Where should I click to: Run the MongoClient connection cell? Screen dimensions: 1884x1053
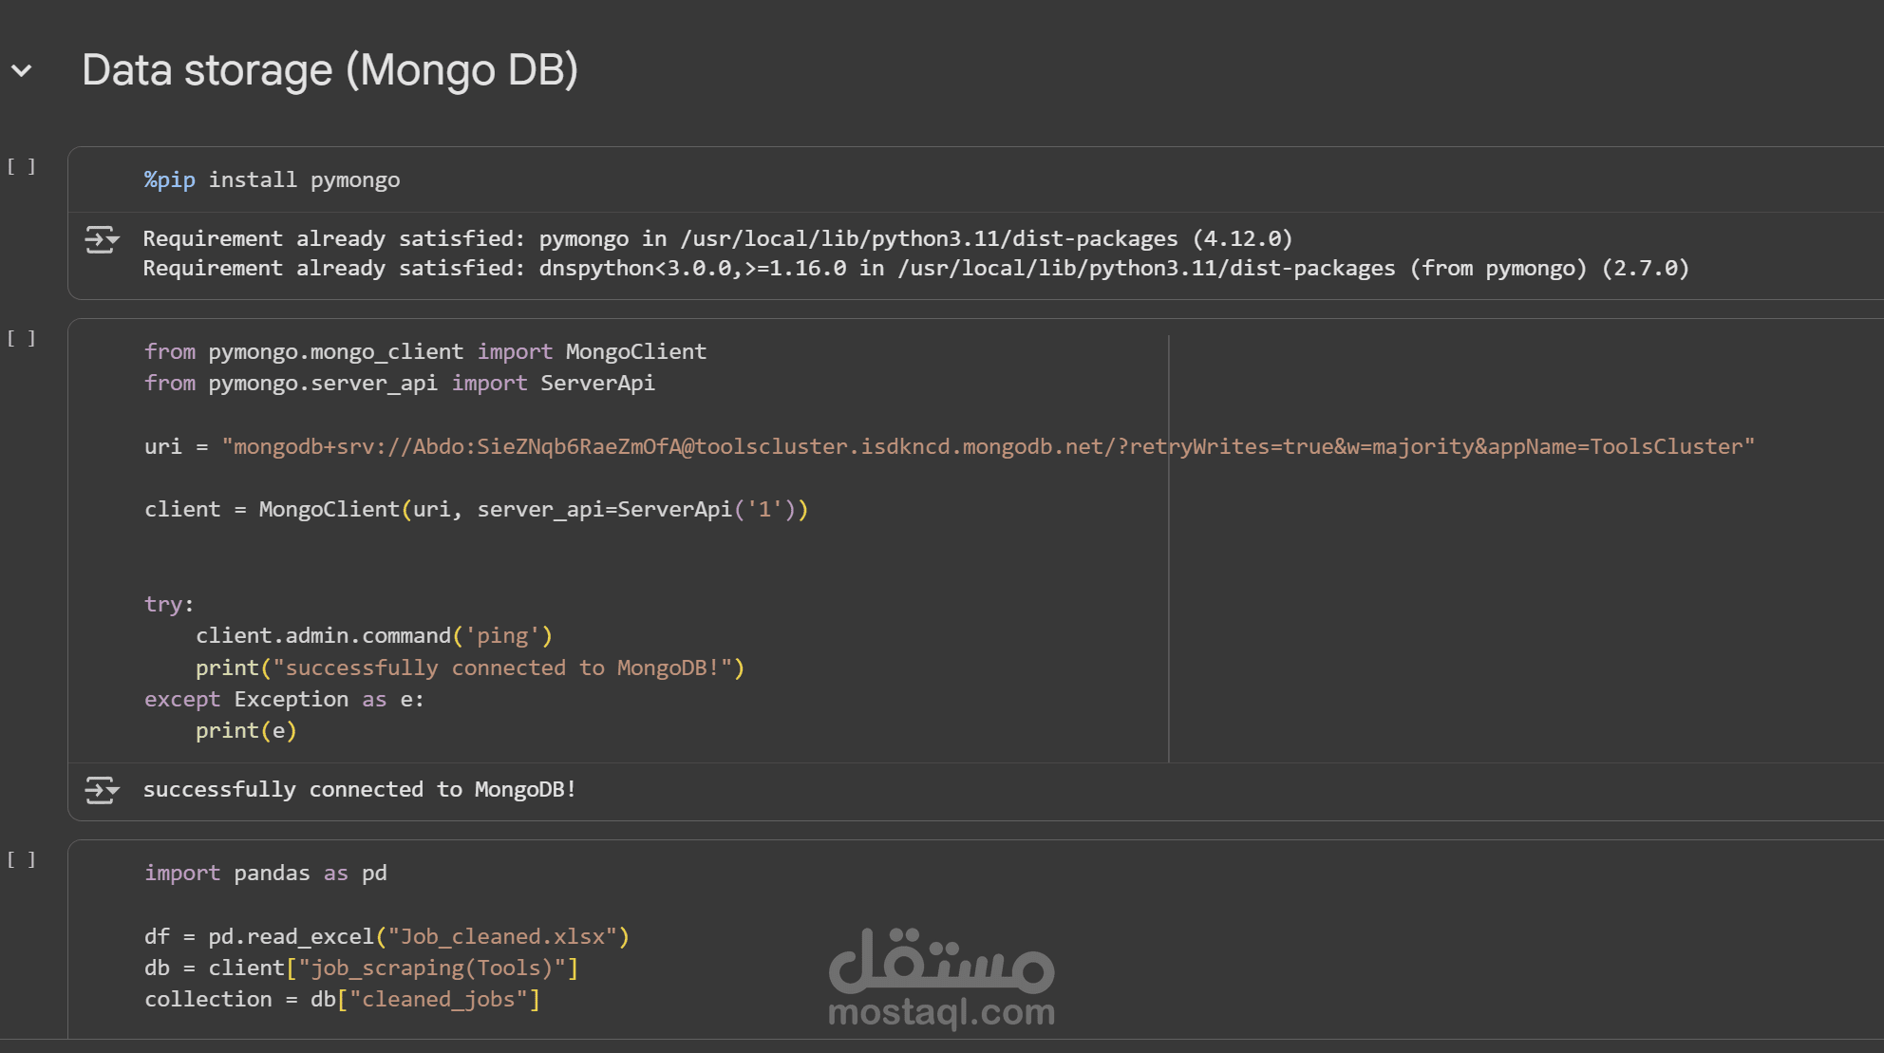(x=21, y=339)
